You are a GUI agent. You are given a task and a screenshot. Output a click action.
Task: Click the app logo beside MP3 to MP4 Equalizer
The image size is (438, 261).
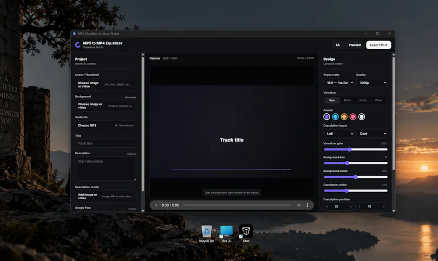click(78, 45)
